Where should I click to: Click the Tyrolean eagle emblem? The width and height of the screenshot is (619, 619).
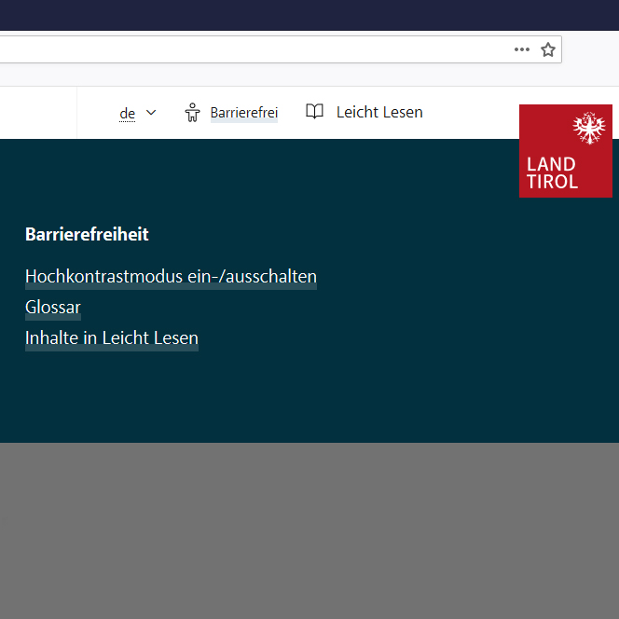(x=588, y=129)
